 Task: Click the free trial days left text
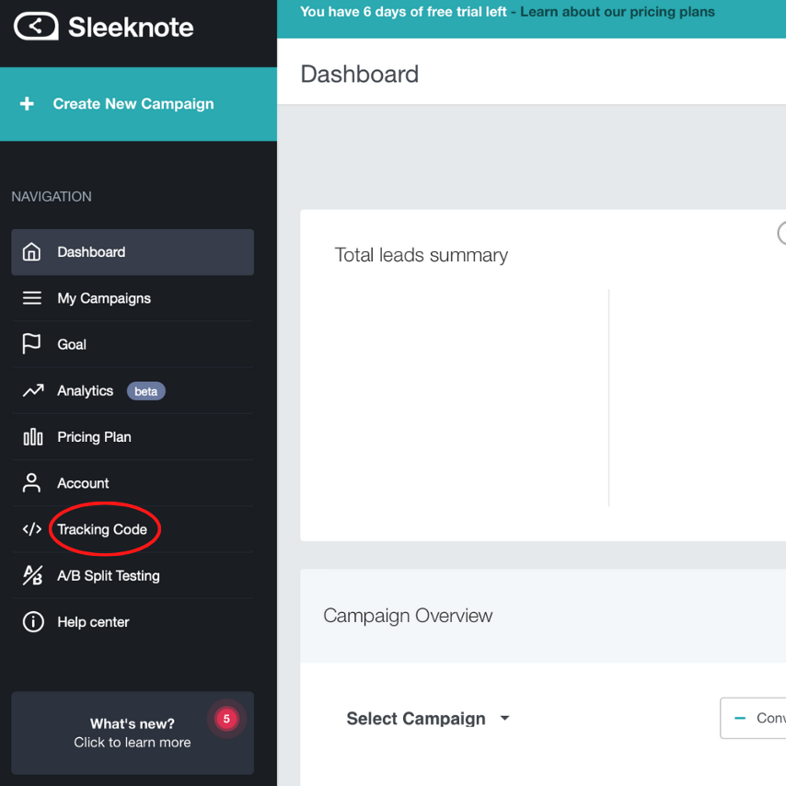click(x=403, y=12)
